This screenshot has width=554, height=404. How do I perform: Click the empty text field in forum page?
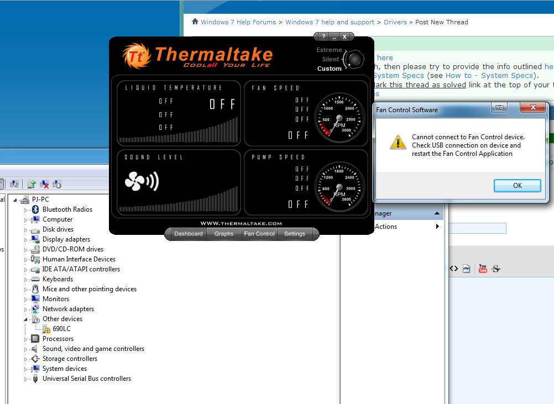pyautogui.click(x=477, y=228)
